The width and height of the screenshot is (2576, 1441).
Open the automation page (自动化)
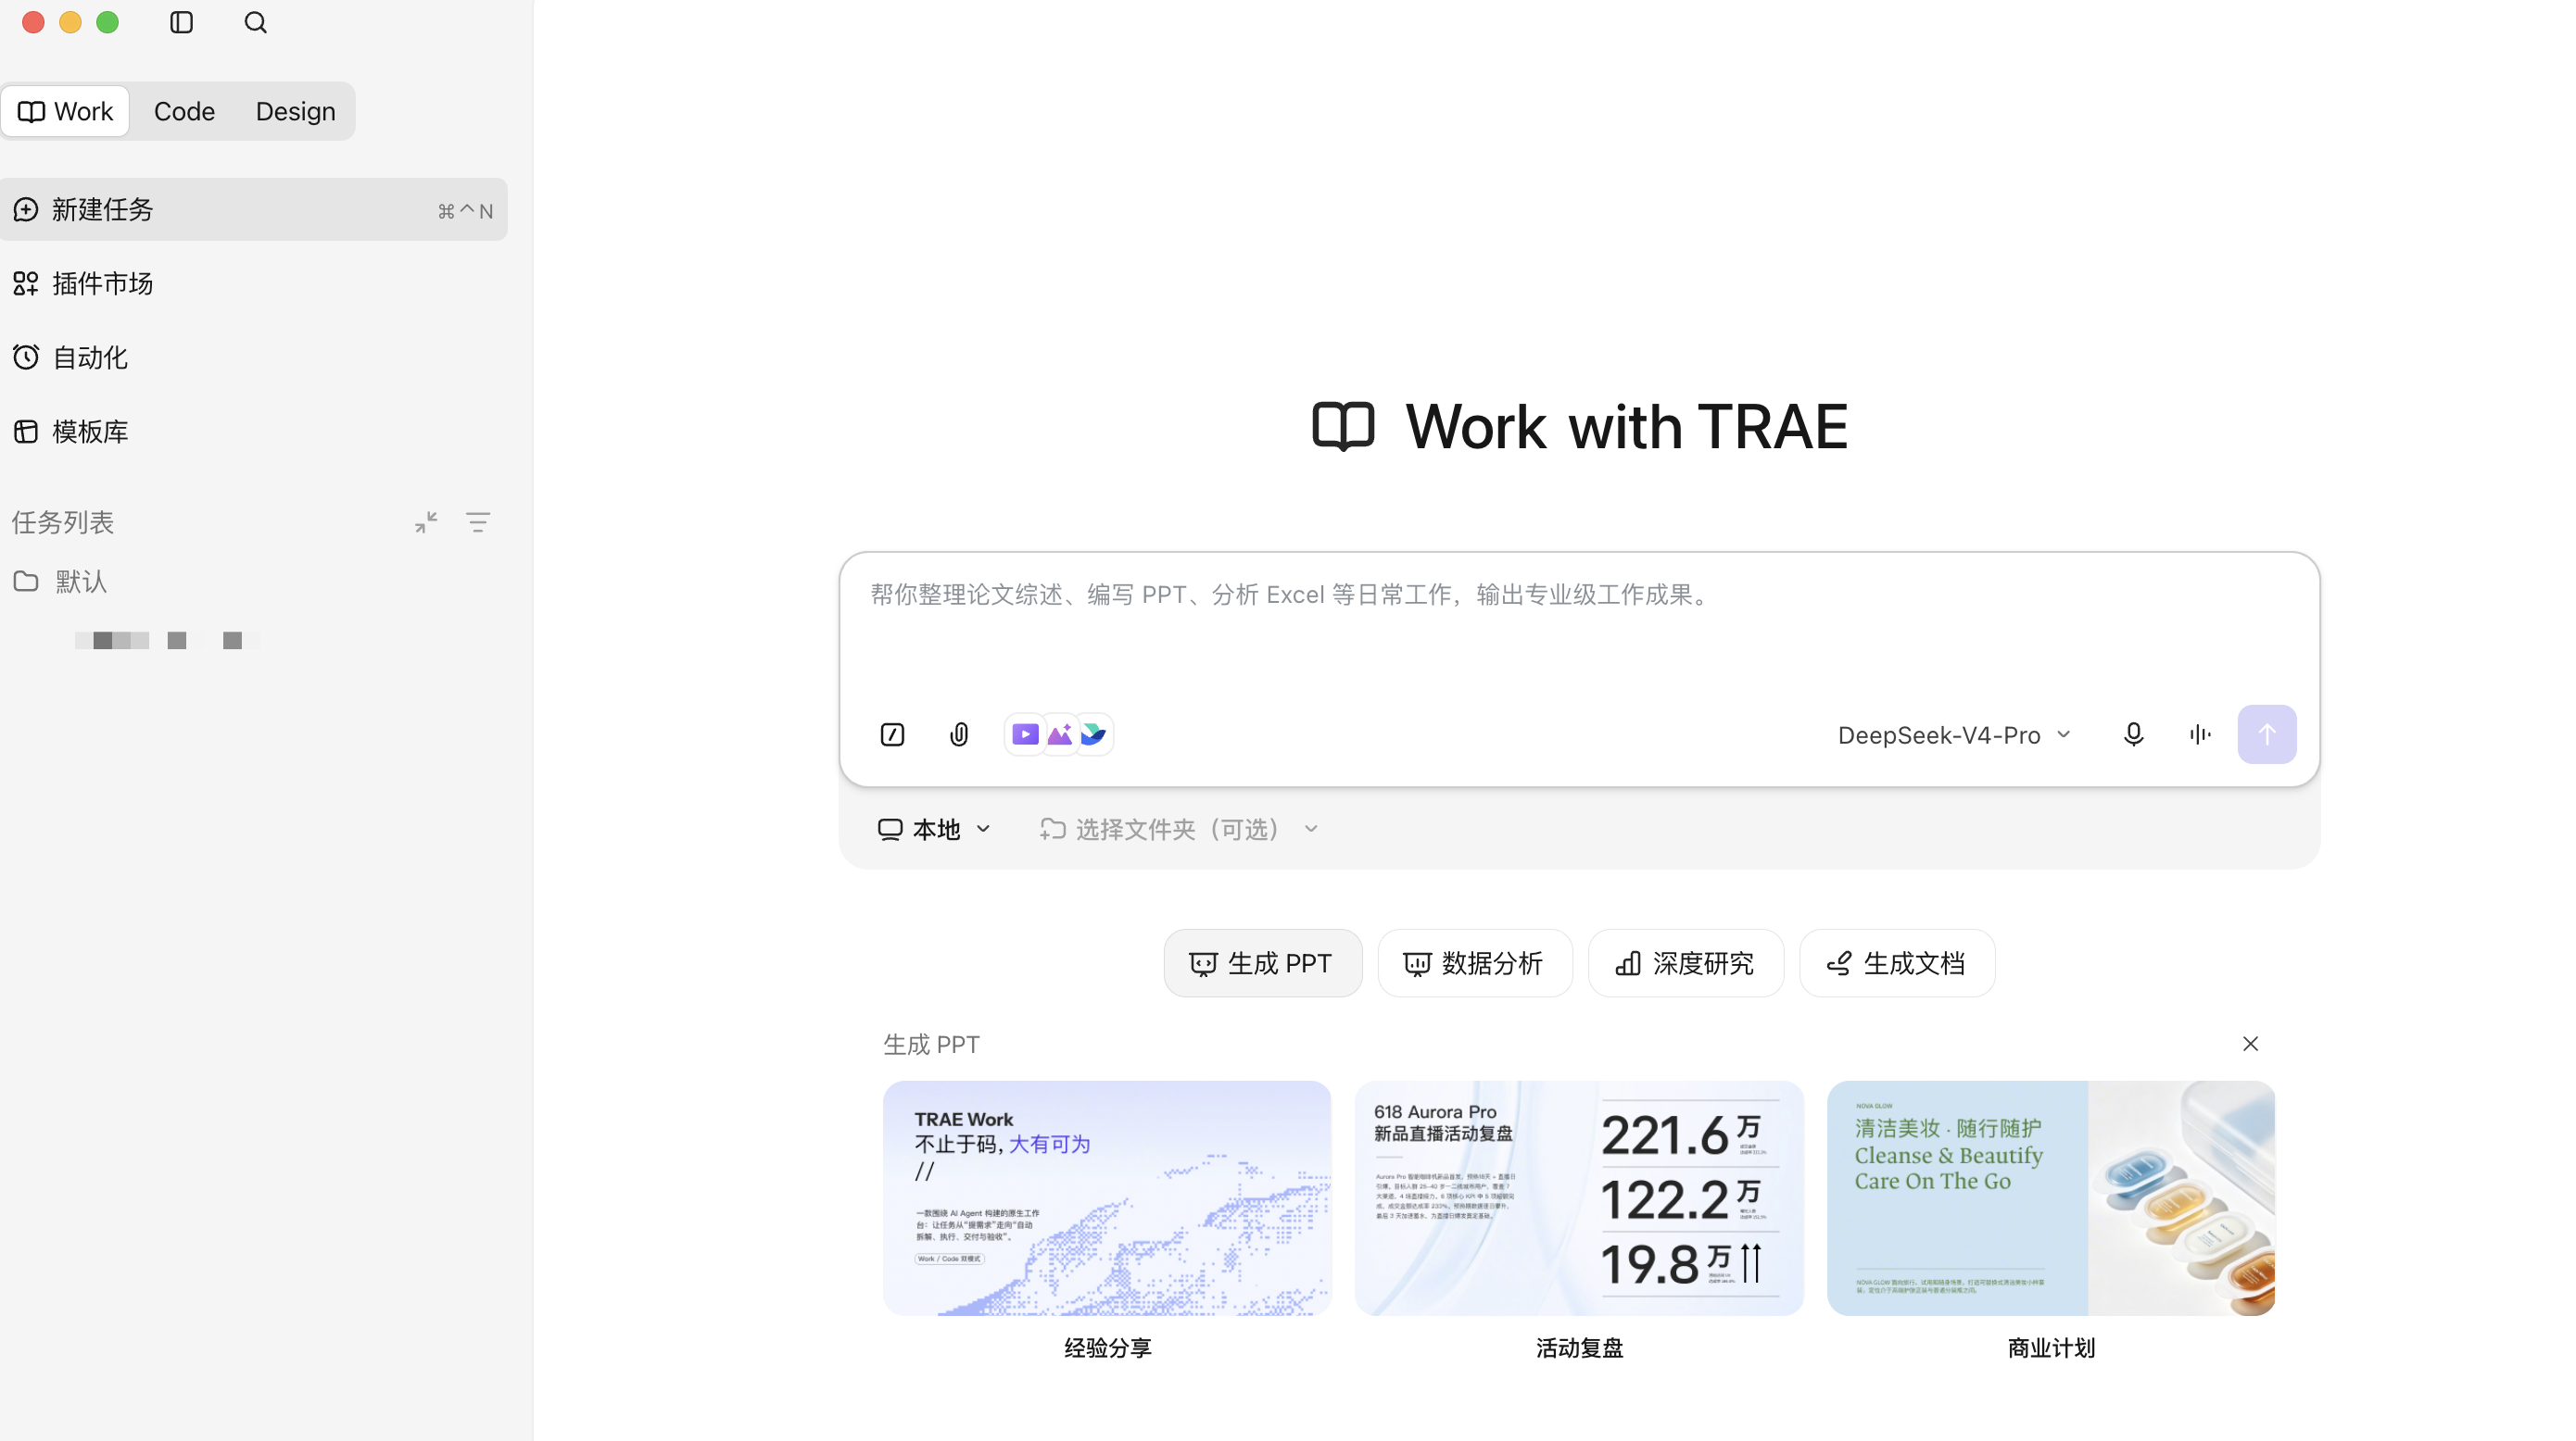click(254, 357)
